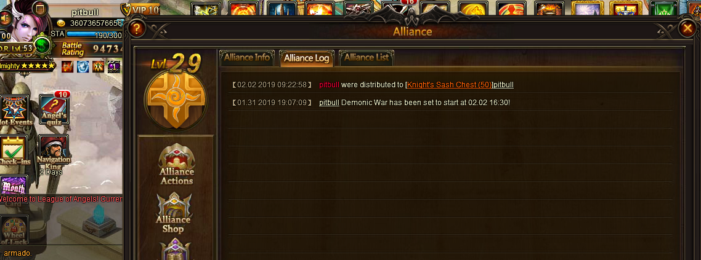Click the green dollar recharge icon
The image size is (701, 260).
point(43,45)
